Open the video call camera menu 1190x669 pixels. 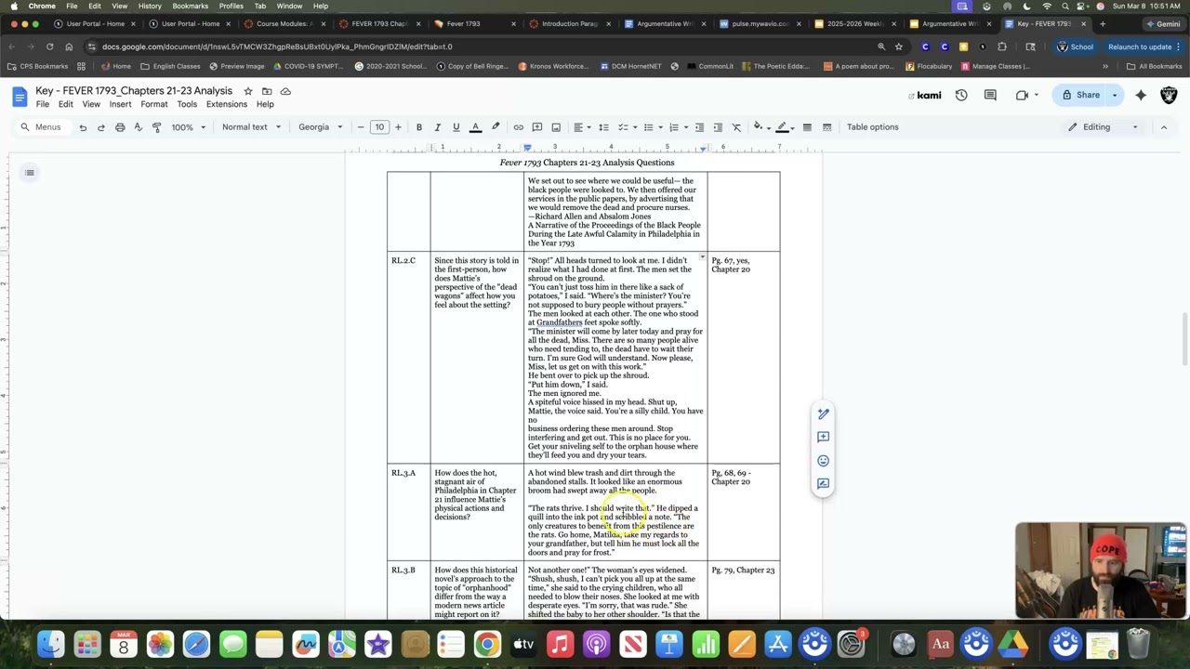coord(1026,95)
